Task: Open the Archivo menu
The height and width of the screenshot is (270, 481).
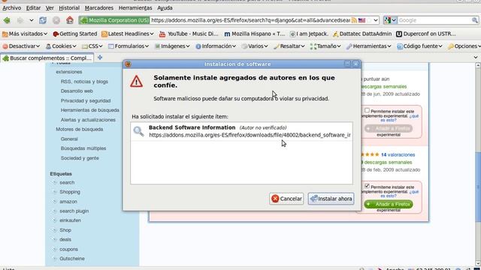Action: (x=12, y=8)
